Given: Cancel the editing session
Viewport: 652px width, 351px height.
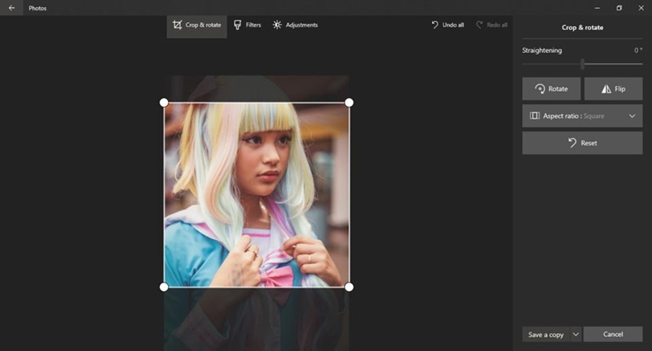Looking at the screenshot, I should click(614, 334).
